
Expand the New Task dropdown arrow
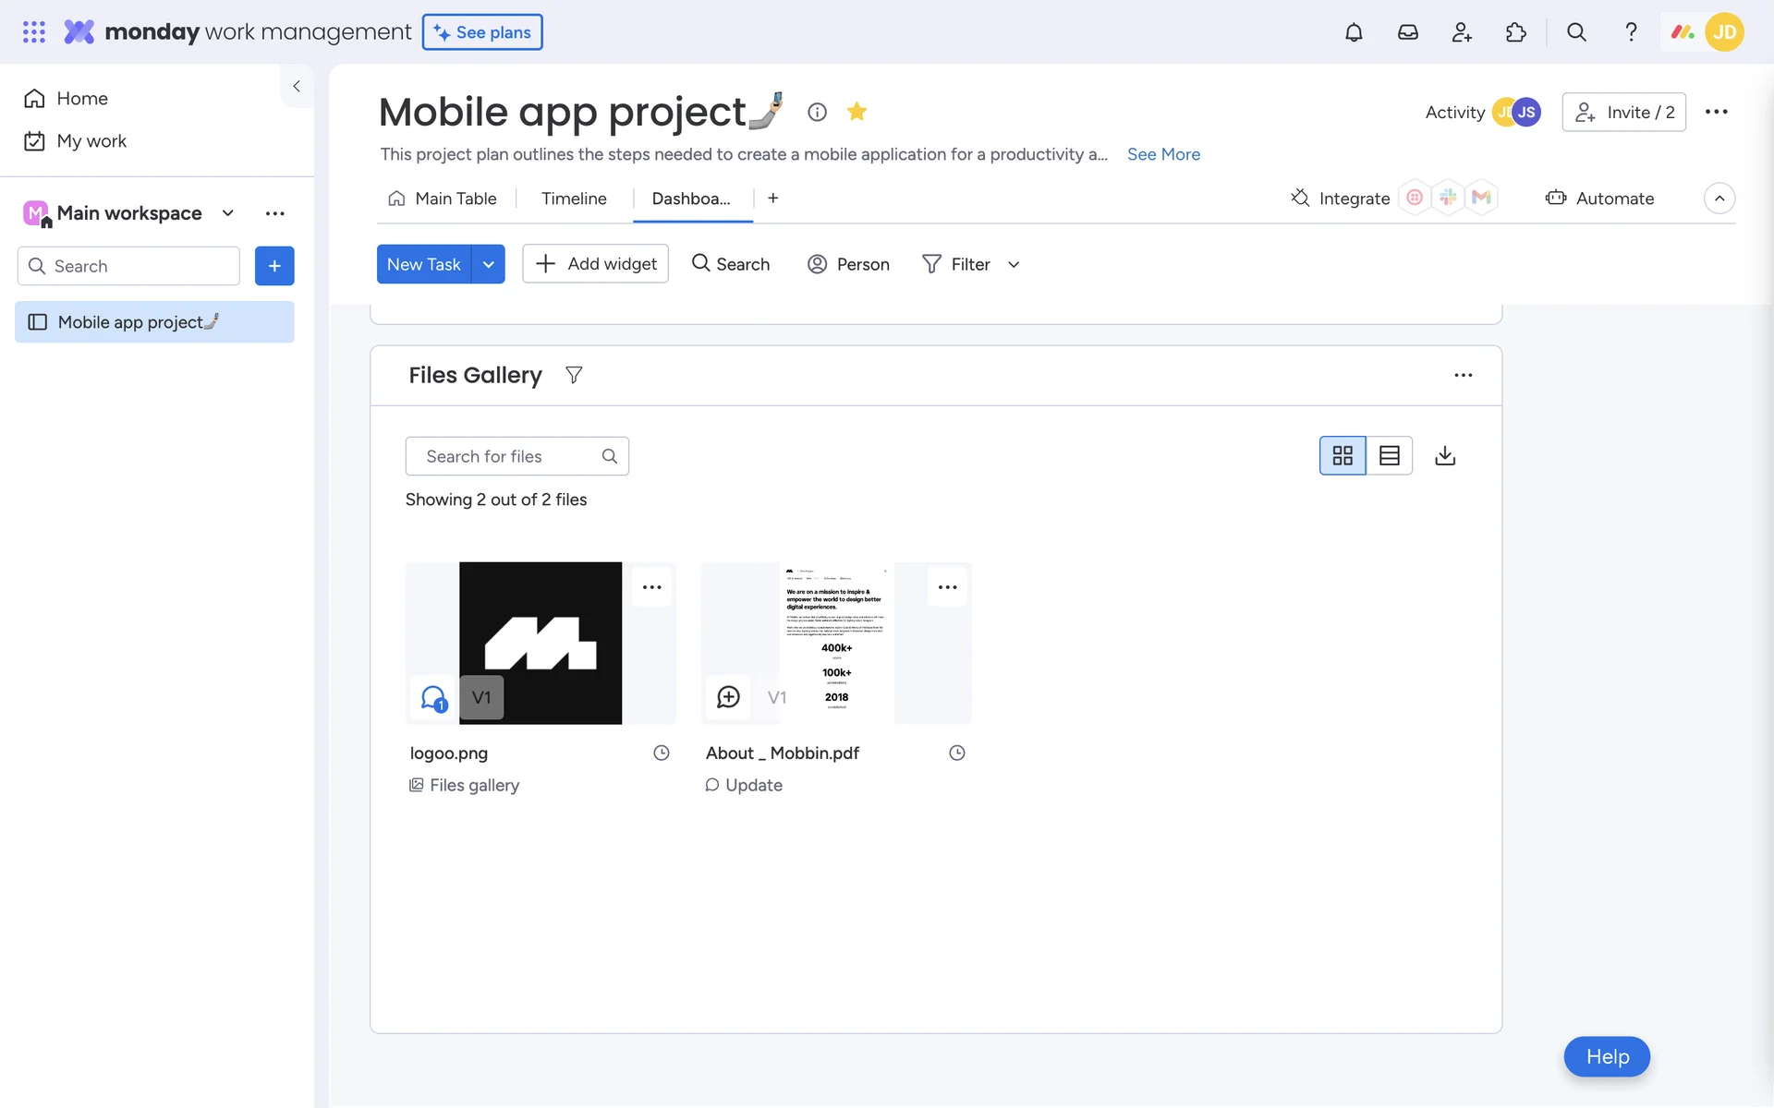pos(488,265)
